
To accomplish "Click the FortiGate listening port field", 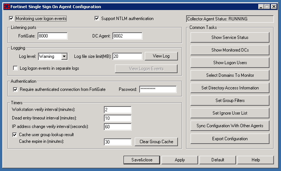I will click(x=52, y=36).
